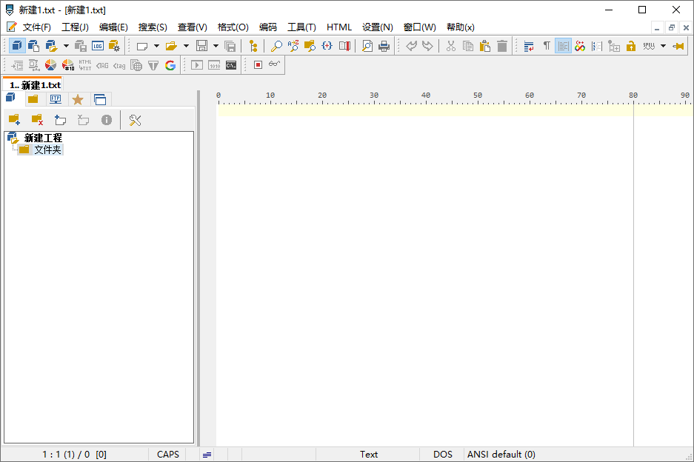Open the color picker pie icon
Viewport: 694px width, 462px height.
coord(51,65)
